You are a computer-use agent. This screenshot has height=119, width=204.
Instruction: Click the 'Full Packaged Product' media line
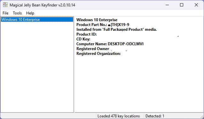pyautogui.click(x=117, y=30)
